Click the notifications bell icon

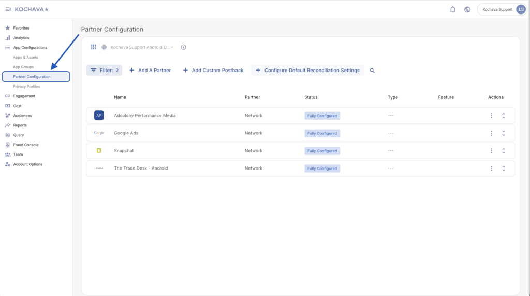(453, 9)
